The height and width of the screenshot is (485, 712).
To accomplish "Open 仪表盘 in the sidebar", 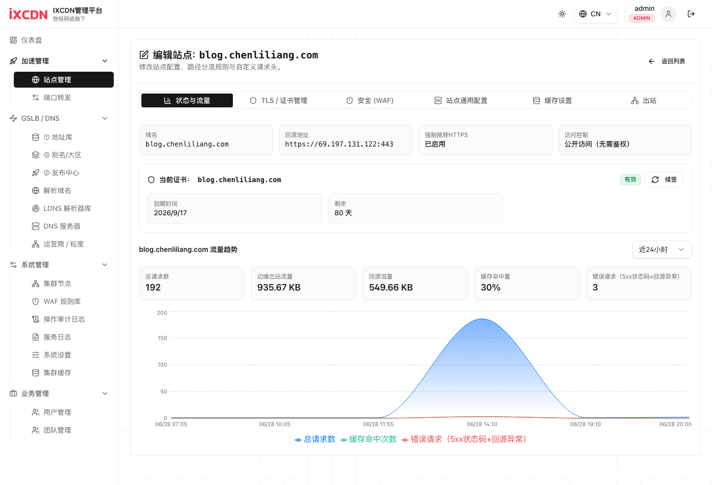I will pos(59,40).
